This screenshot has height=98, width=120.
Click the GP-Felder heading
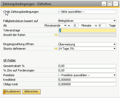pos(10,60)
